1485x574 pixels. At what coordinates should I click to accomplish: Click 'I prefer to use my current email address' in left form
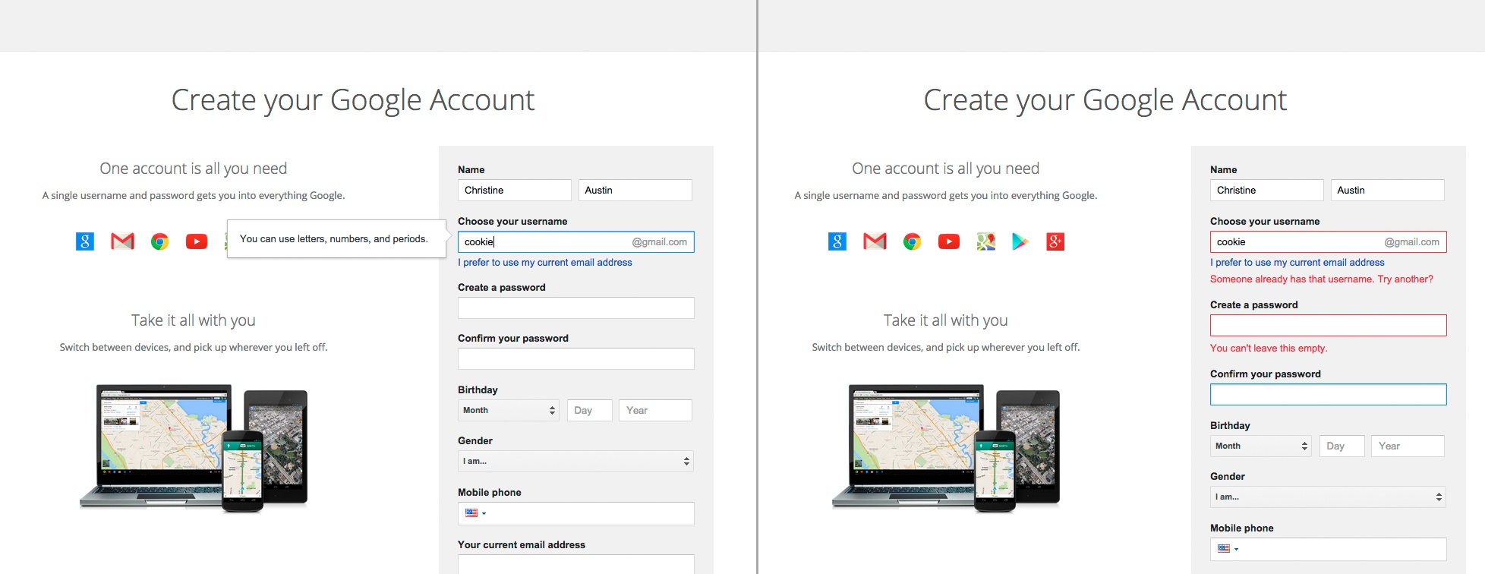coord(545,263)
